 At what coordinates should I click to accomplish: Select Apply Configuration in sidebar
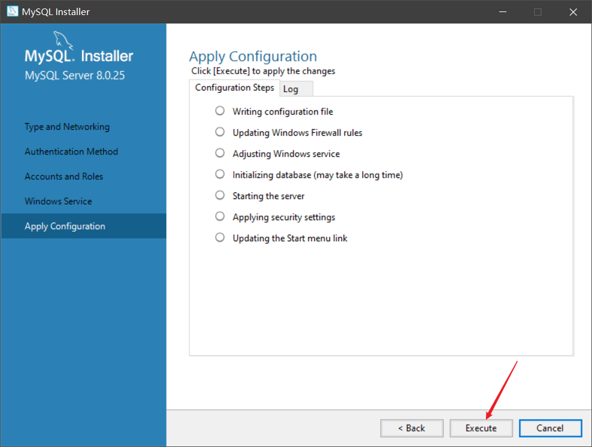point(83,226)
